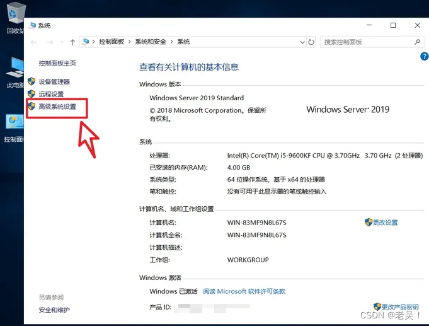
Task: Click the 没有可用于此显示器的笔或触控输入 text
Action: tap(277, 192)
